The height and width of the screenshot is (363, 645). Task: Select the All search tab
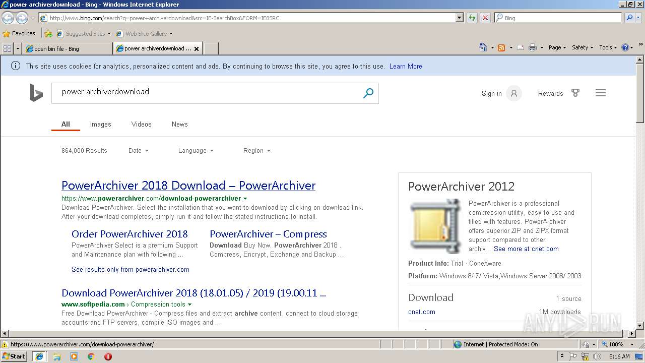pos(66,124)
